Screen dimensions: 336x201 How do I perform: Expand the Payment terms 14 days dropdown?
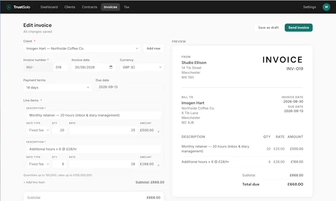58,87
